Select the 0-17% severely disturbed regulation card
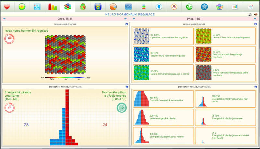The width and height of the screenshot is (260, 149). click(225, 73)
